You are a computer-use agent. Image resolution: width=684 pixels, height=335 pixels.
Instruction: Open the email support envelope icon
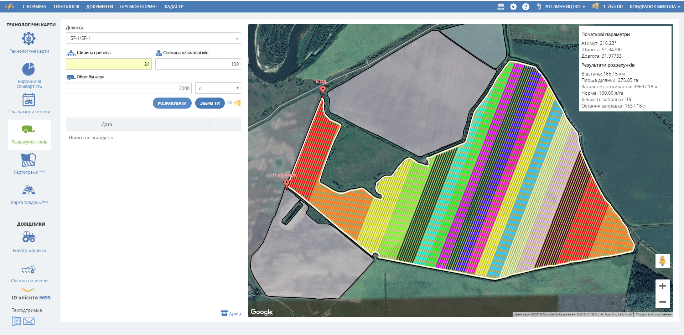click(29, 321)
